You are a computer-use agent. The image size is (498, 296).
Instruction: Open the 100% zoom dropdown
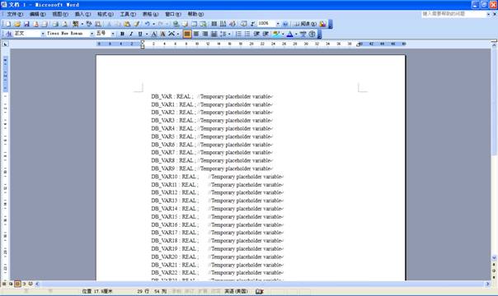pos(278,24)
